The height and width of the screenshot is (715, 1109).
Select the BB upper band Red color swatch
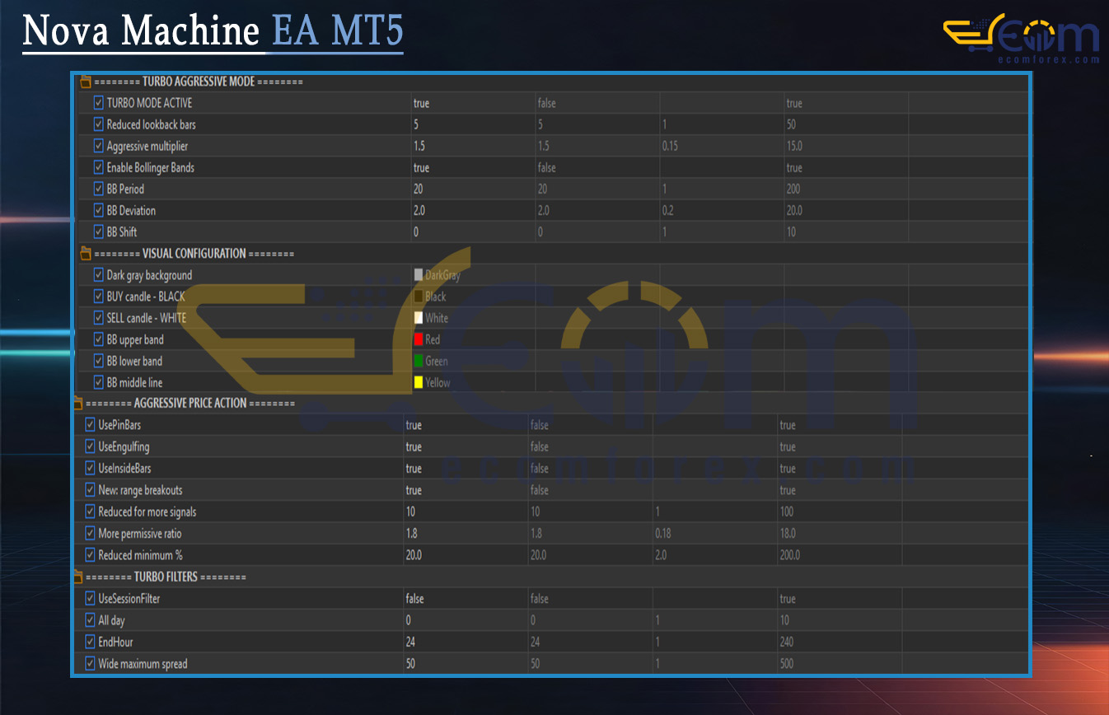click(419, 339)
